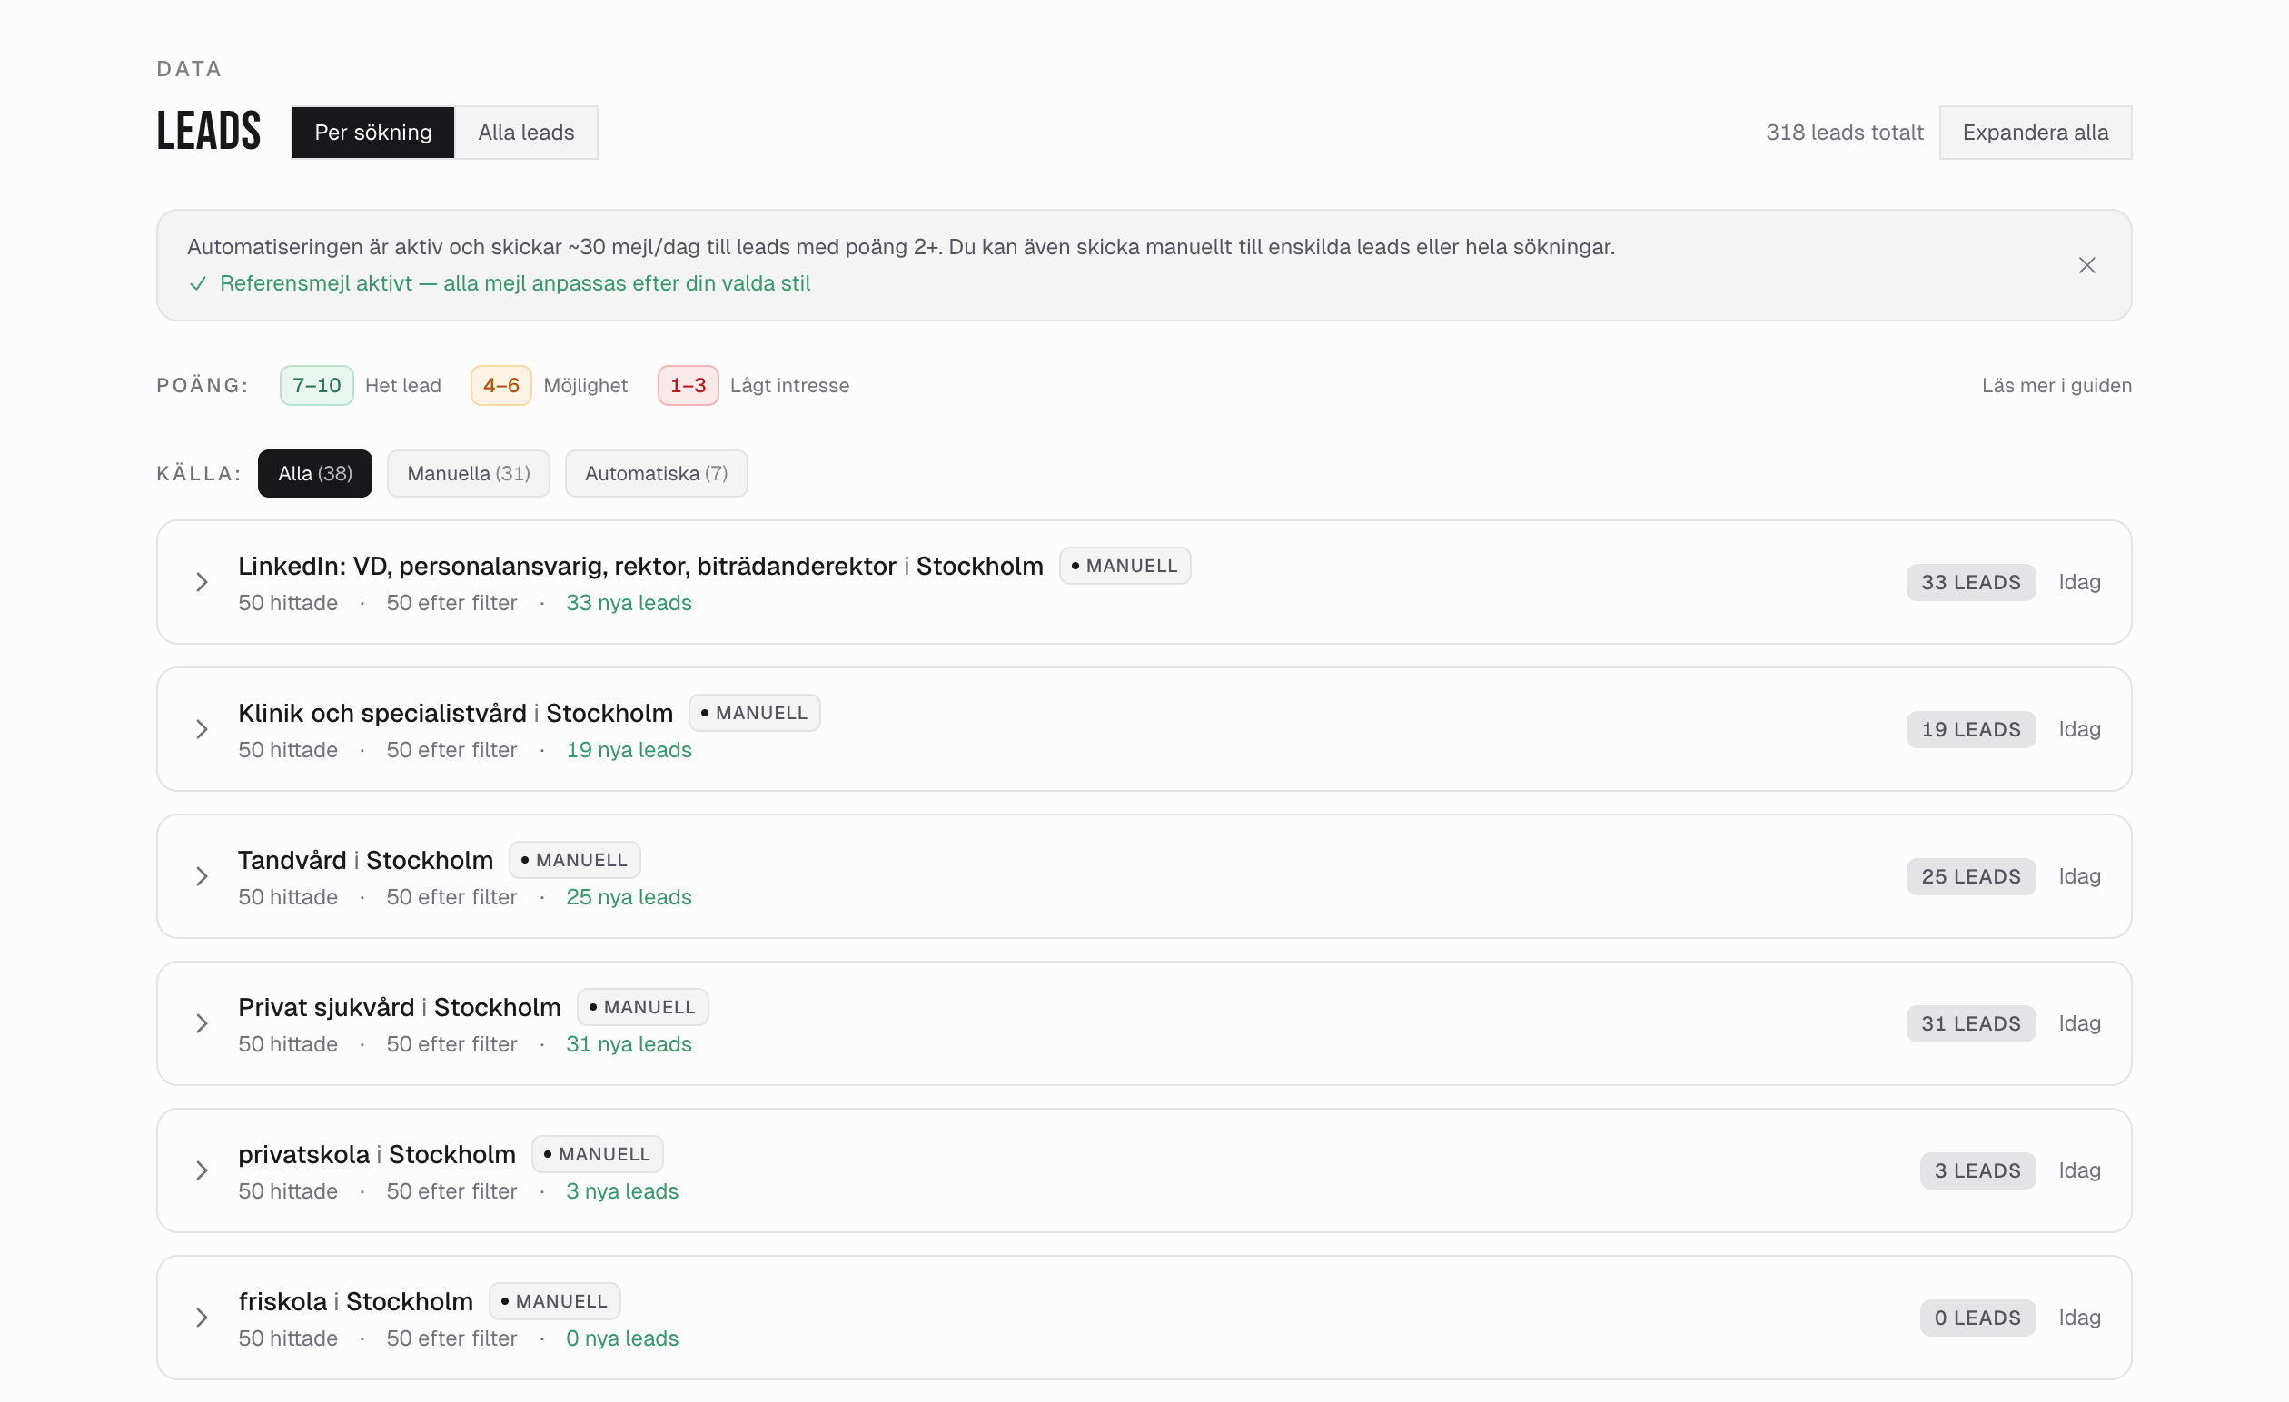Click the MANUELL tag on Tandvård row
This screenshot has height=1402, width=2289.
point(574,860)
